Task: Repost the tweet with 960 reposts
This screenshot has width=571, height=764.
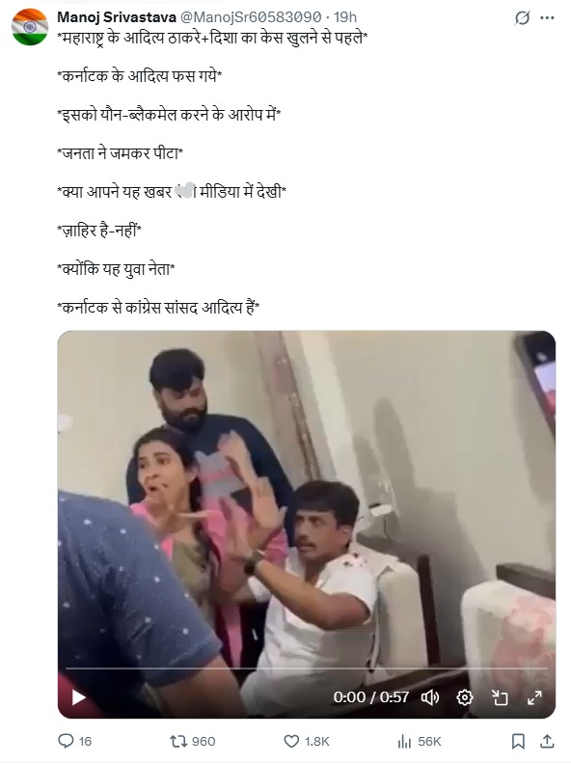Action: pos(193,741)
